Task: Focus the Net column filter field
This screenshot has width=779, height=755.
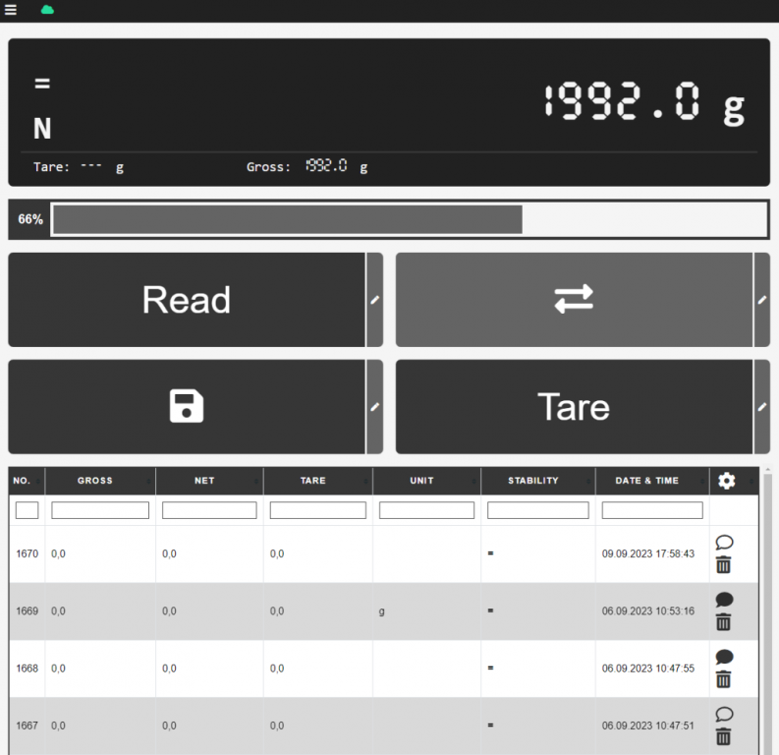Action: coord(209,510)
